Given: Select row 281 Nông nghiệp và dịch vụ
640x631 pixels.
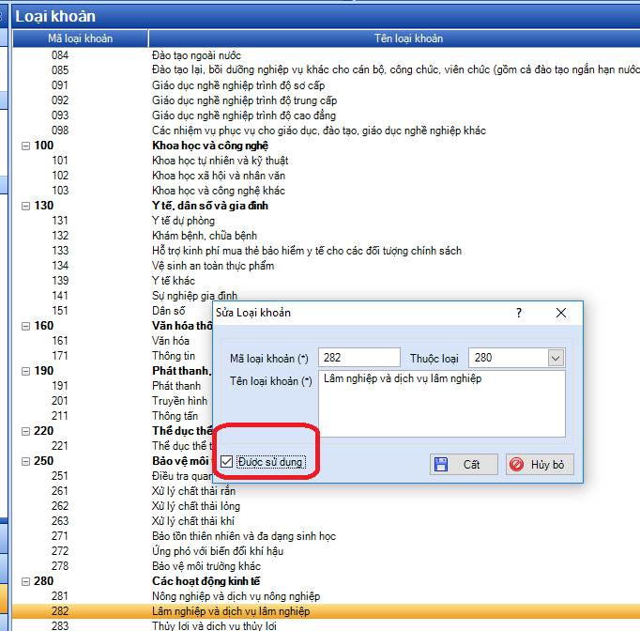Looking at the screenshot, I should [x=327, y=596].
